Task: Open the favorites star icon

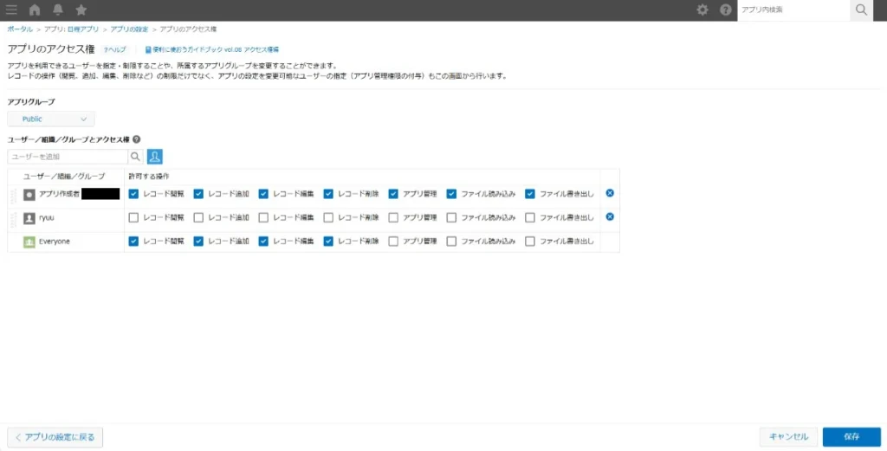Action: [81, 10]
